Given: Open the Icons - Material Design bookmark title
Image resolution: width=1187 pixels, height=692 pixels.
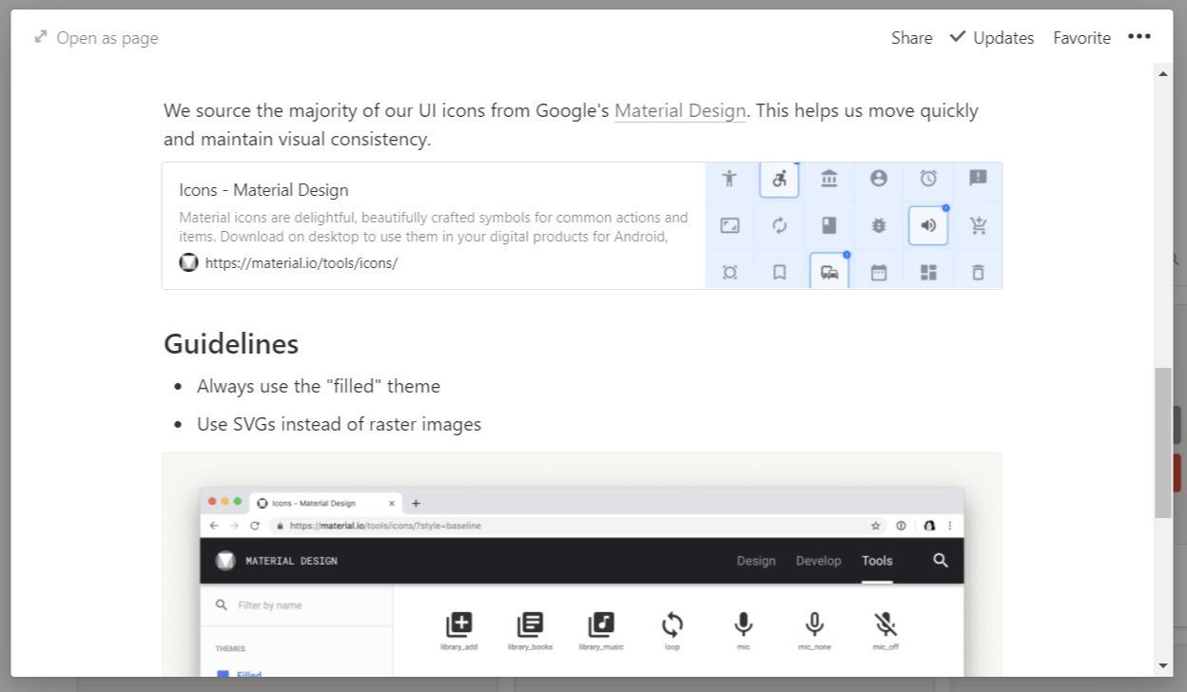Looking at the screenshot, I should point(263,190).
